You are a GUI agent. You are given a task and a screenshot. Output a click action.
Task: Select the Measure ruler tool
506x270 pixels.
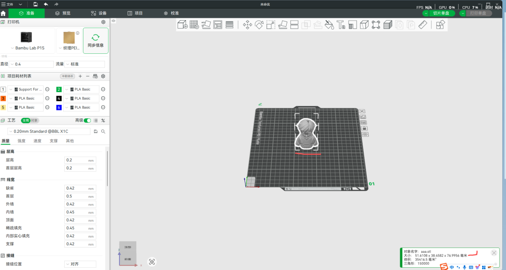423,24
